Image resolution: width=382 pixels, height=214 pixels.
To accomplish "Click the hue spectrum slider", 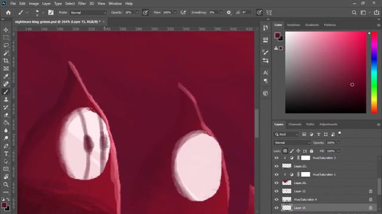I will click(374, 73).
